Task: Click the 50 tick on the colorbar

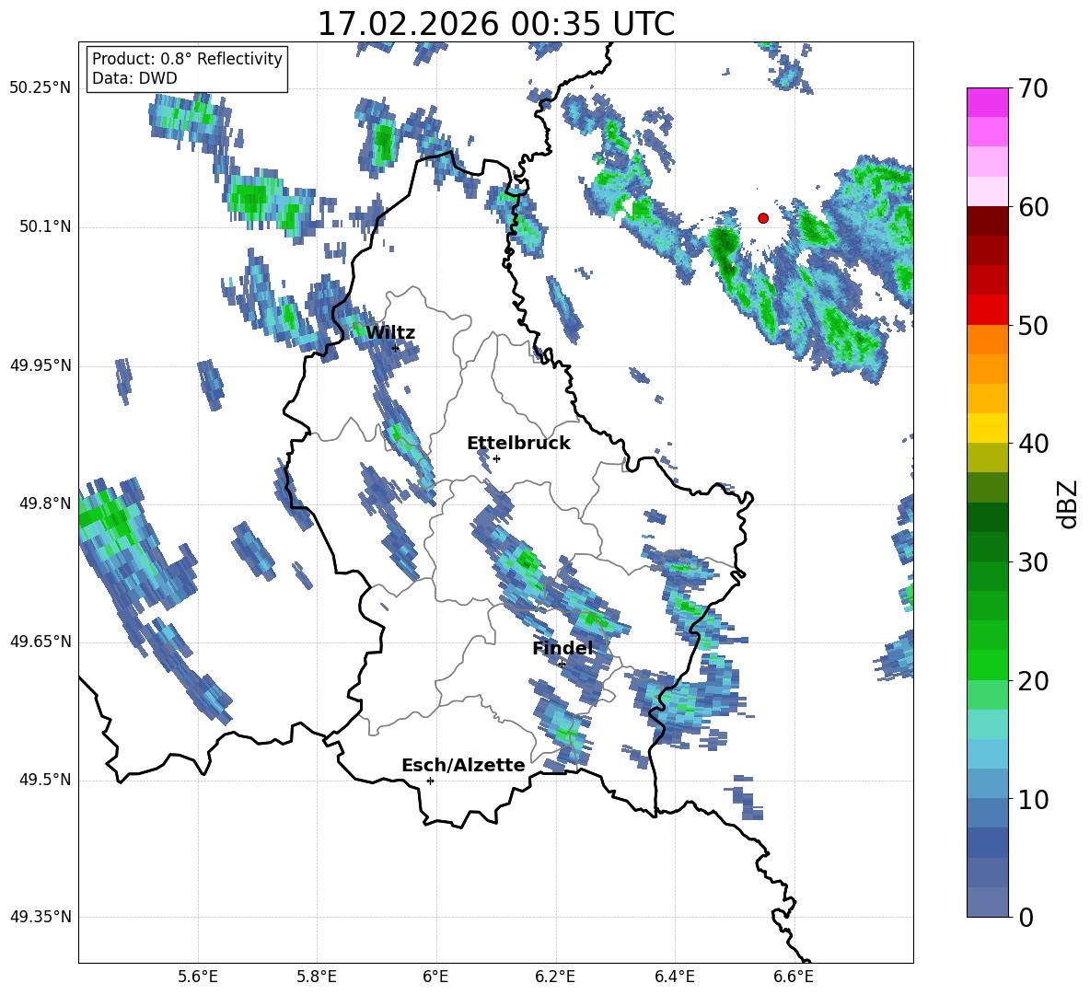Action: point(1032,325)
